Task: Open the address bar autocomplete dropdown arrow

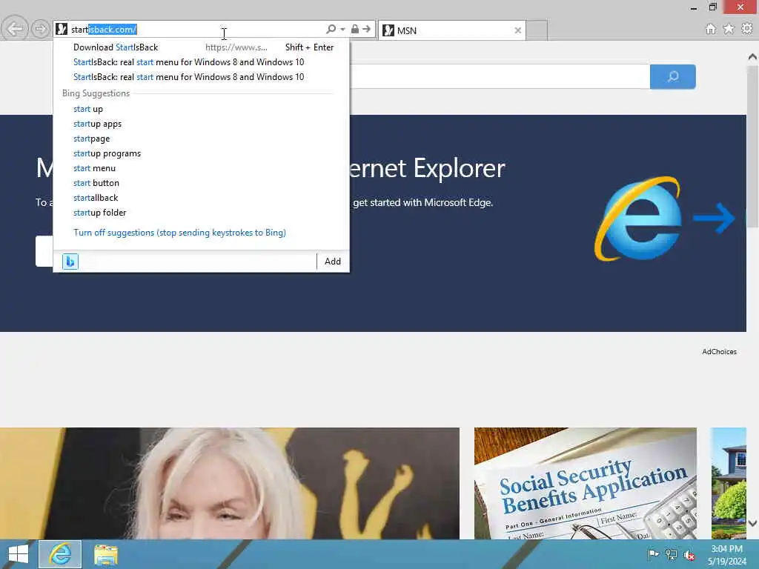Action: (342, 29)
